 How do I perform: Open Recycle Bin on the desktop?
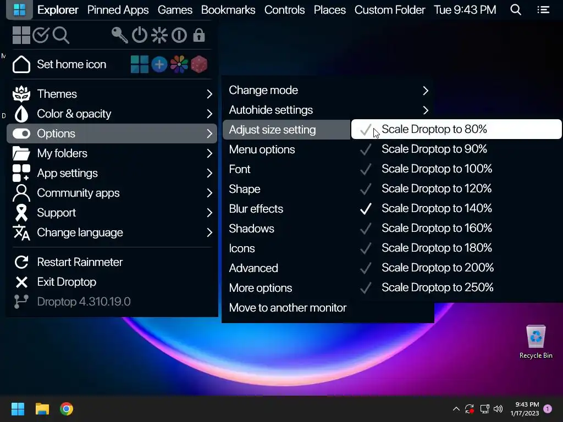[536, 341]
